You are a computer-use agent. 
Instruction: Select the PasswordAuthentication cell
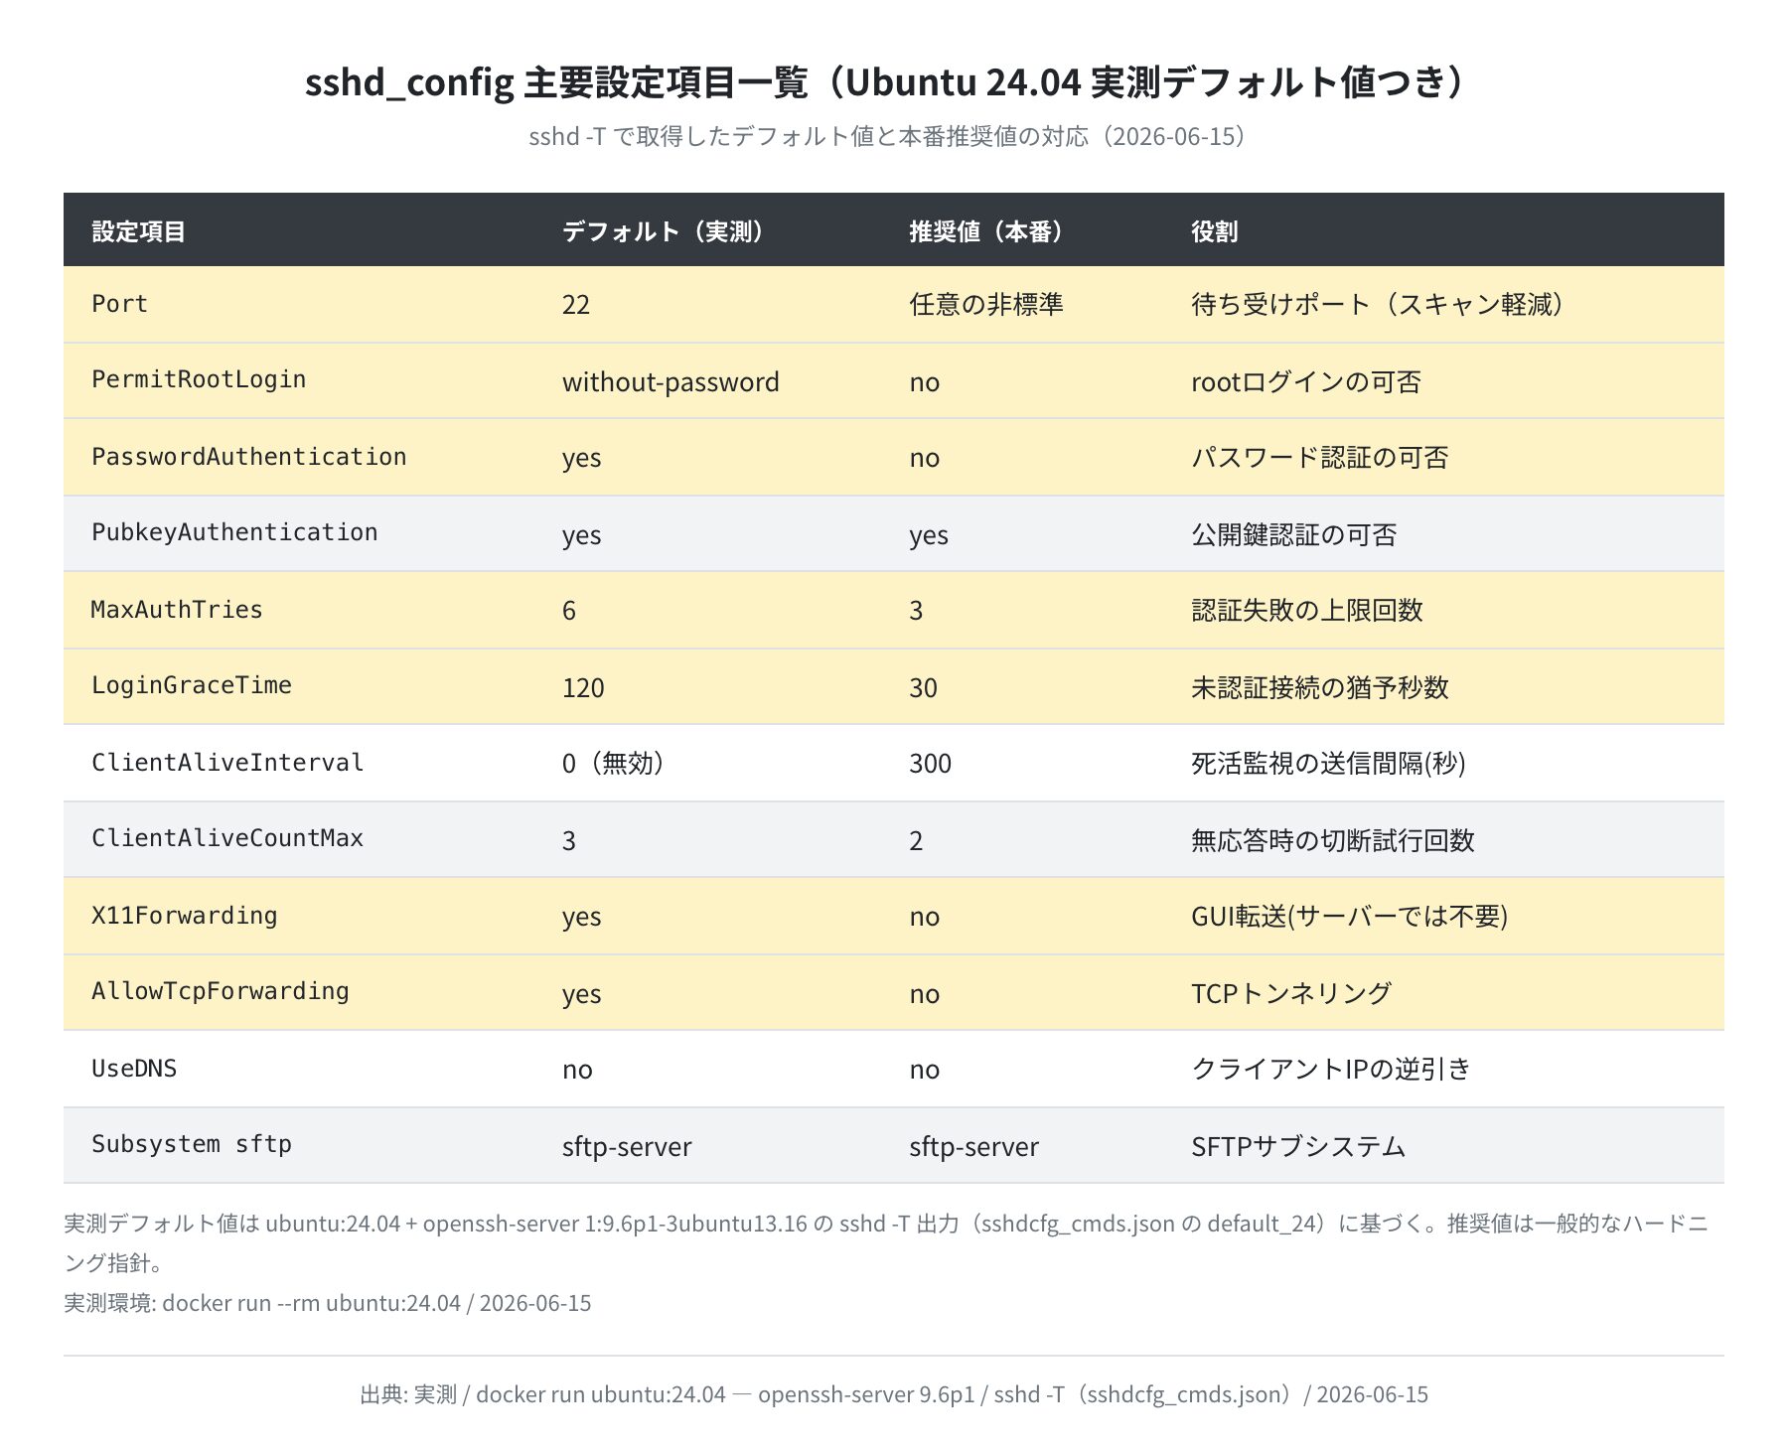[249, 457]
